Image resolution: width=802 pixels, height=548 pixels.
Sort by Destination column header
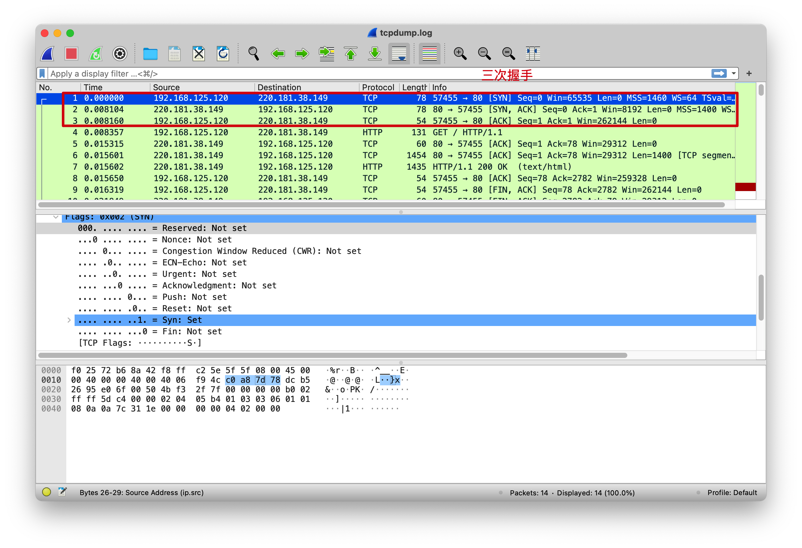307,87
